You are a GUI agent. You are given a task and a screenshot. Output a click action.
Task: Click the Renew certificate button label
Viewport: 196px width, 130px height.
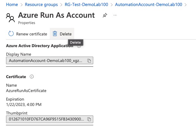pos(32,34)
